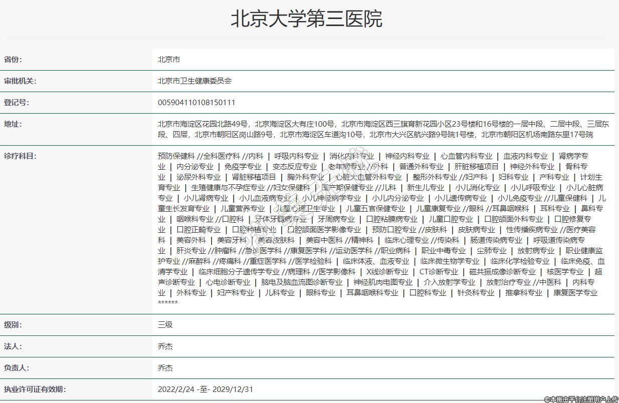
Task: Click the name 乔杰 in 负责人 row
Action: tap(165, 368)
